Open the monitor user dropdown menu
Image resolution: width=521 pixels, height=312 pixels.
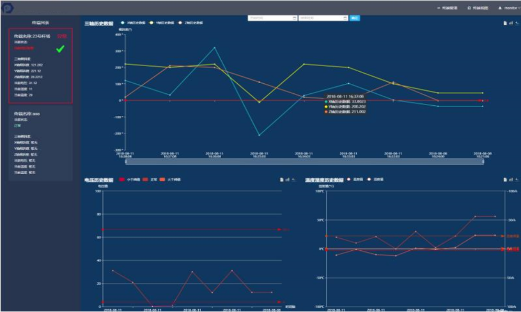[x=509, y=8]
